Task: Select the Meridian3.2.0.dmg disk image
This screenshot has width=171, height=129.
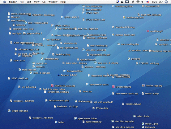Action: tap(123, 27)
